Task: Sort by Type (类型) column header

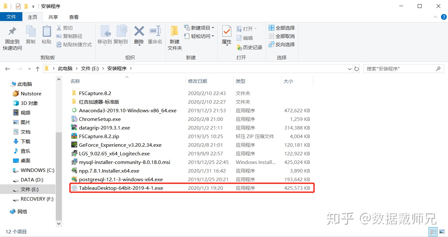Action: (x=241, y=81)
